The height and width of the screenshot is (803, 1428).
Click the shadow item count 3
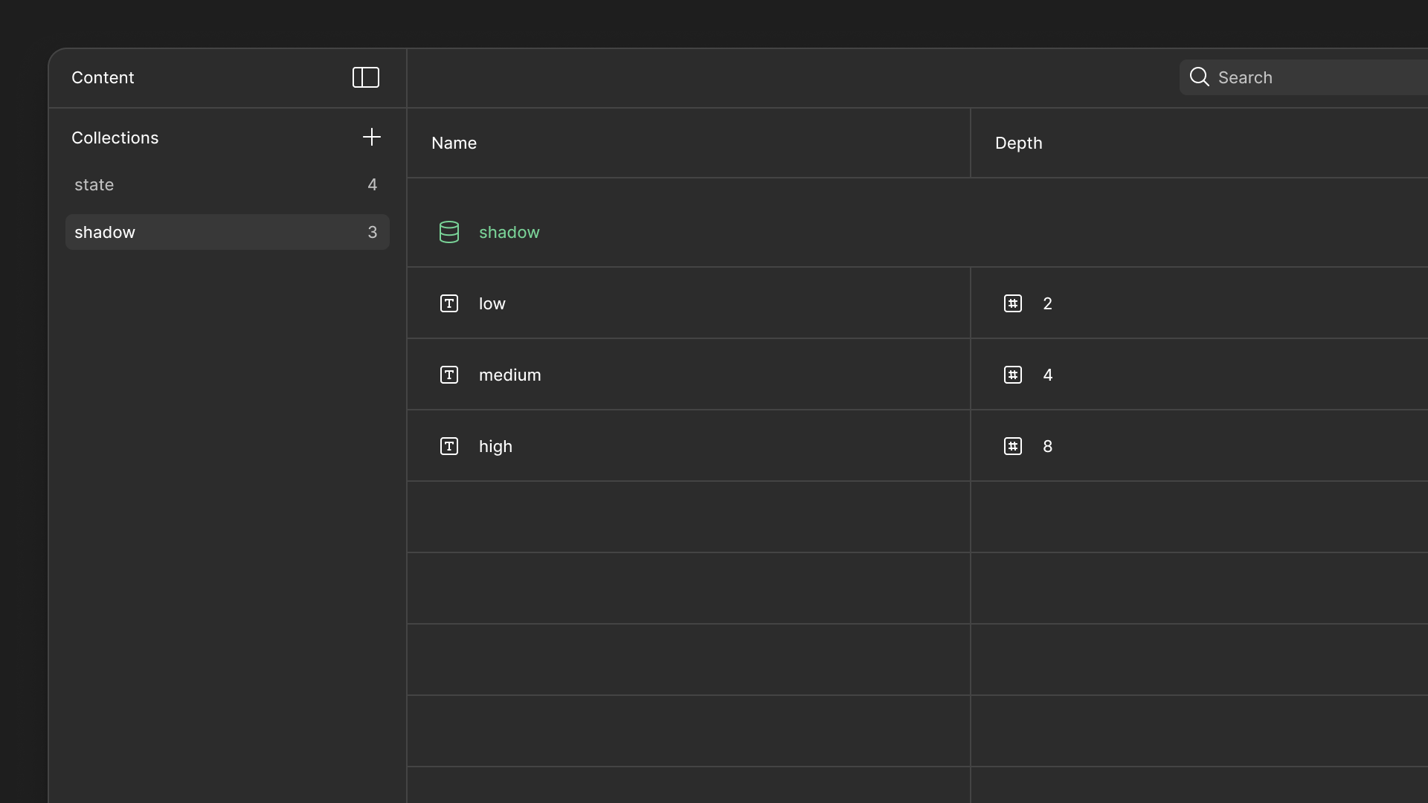coord(373,232)
